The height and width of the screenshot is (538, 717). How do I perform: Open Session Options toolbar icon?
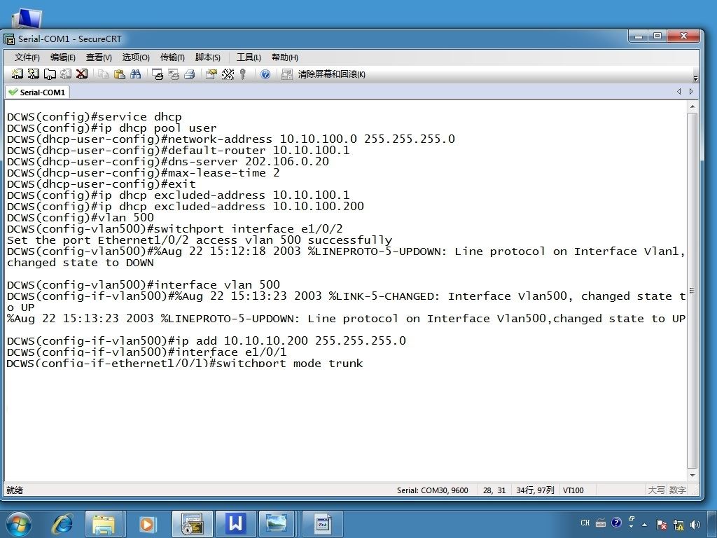point(211,74)
